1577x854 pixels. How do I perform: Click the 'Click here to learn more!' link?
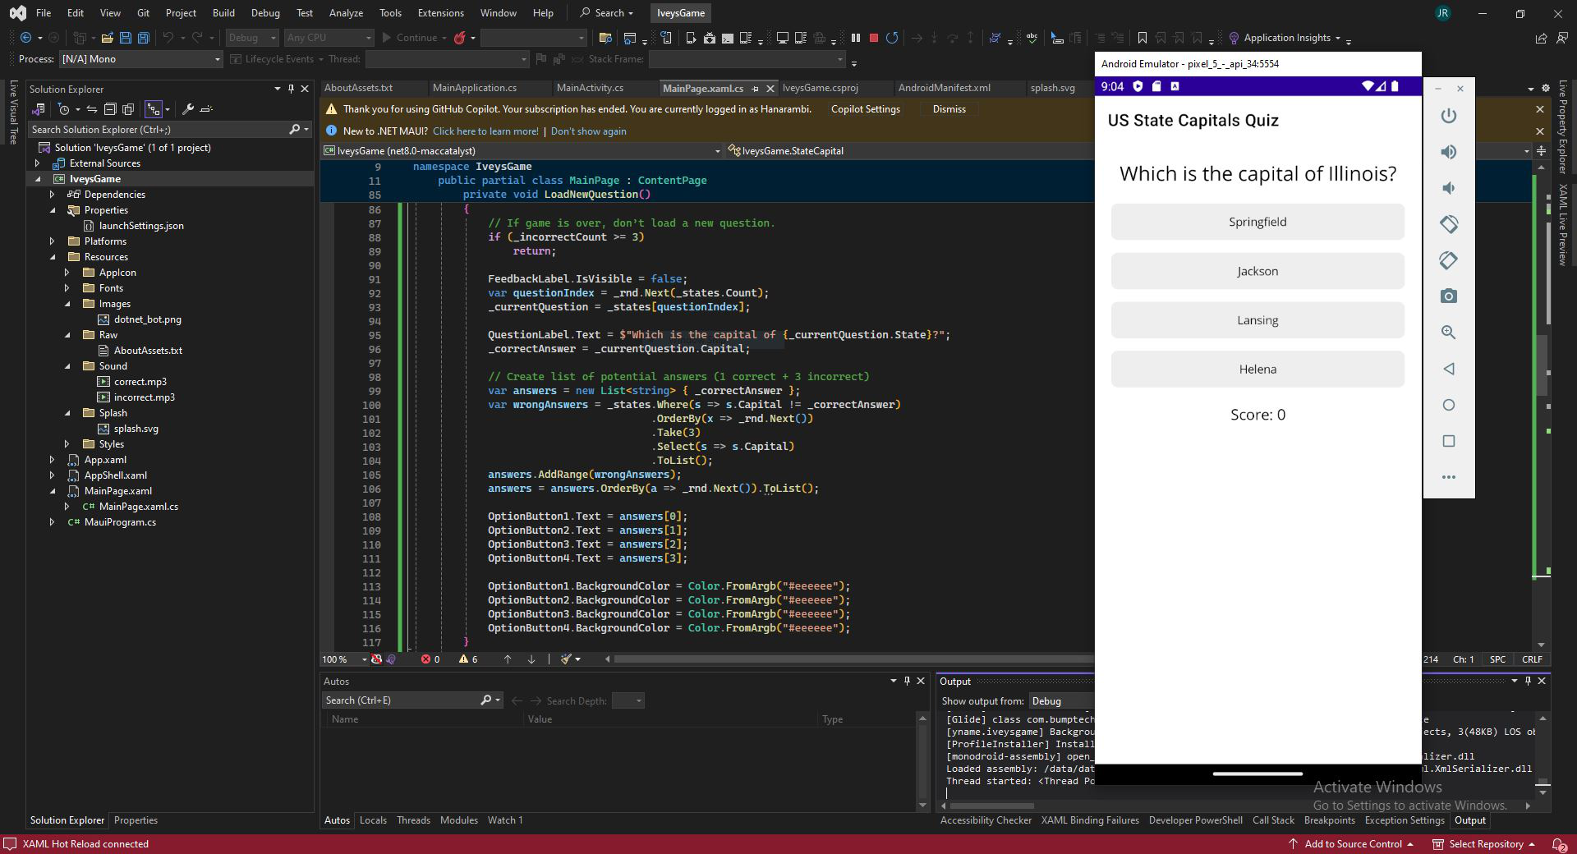485,131
